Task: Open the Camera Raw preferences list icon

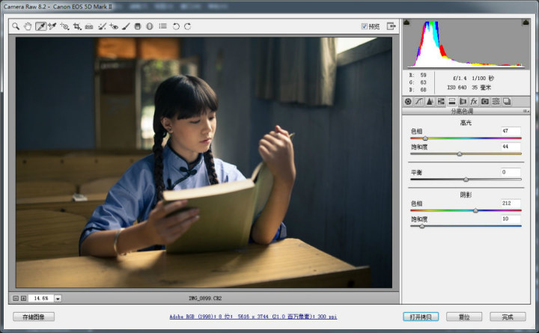Action: point(163,26)
